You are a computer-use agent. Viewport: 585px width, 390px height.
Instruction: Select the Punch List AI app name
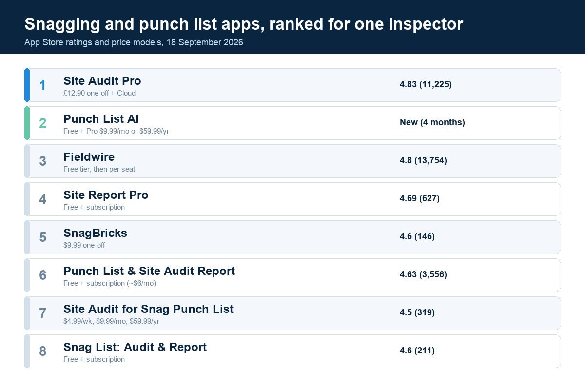tap(101, 119)
